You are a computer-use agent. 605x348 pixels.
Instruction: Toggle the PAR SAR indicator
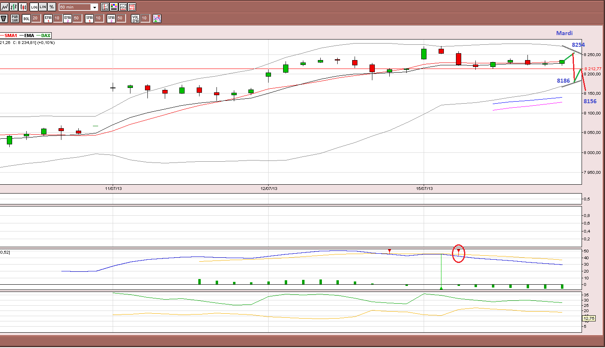[15, 18]
